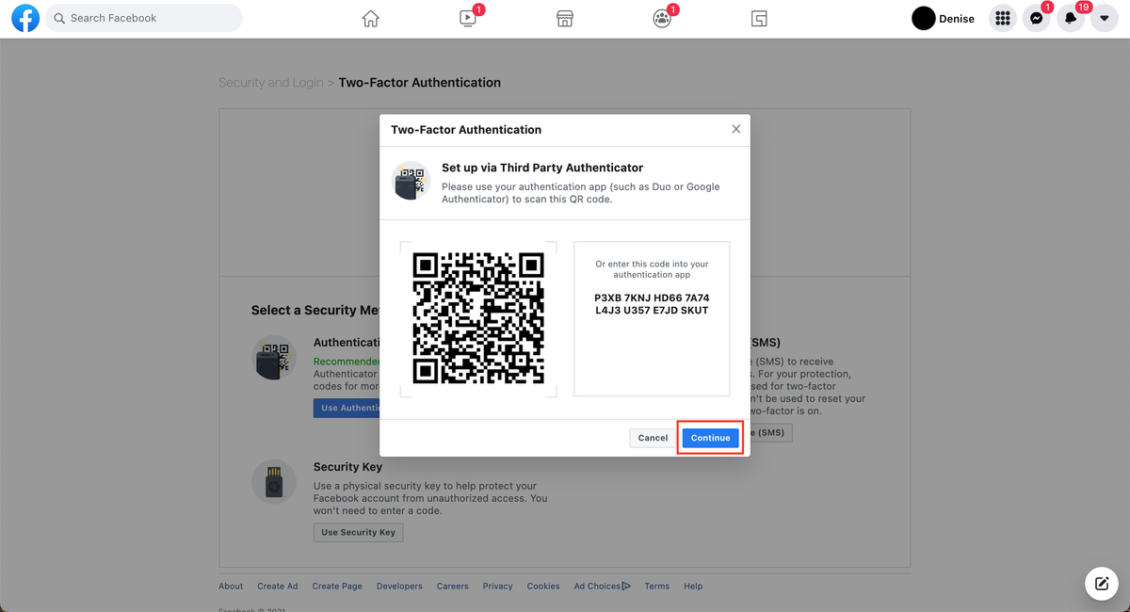Open Gaming via the game icon
Screen dimensions: 1130x612
pyautogui.click(x=758, y=18)
